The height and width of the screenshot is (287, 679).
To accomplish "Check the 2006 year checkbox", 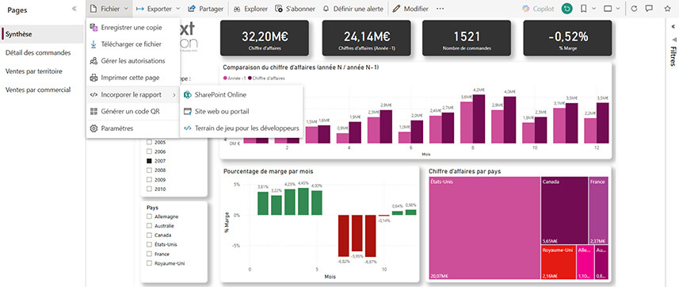I will pyautogui.click(x=150, y=151).
